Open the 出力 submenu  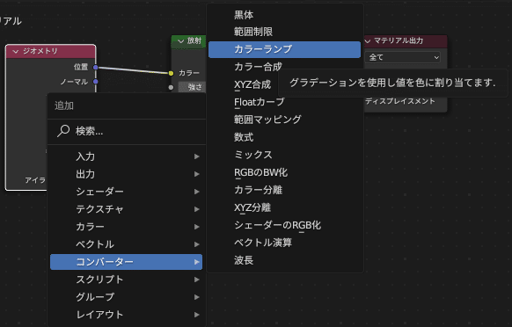coord(126,174)
